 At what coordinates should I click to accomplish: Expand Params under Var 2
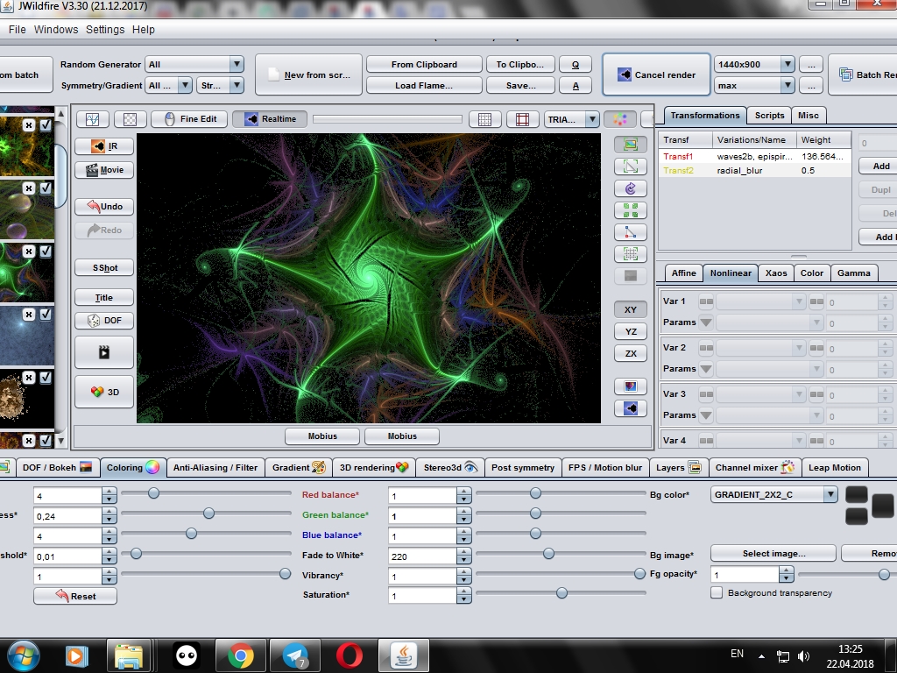[x=706, y=369]
